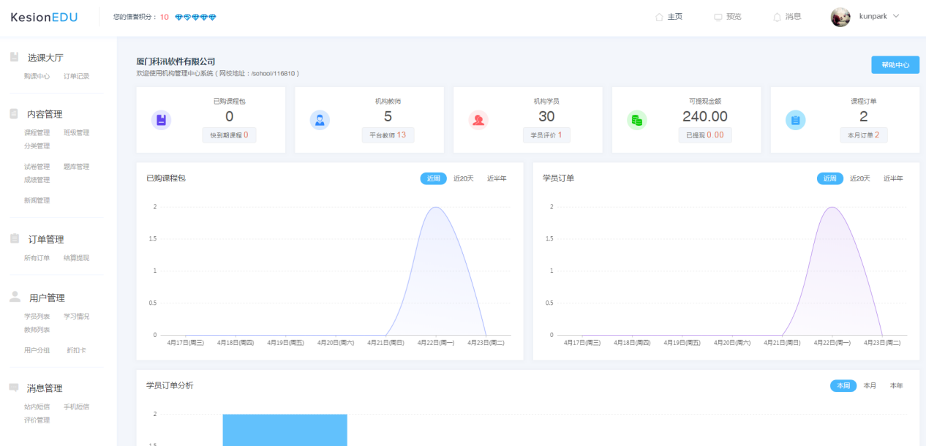Click the 消息管理 chat bubble icon in sidebar
The width and height of the screenshot is (926, 446).
click(x=15, y=388)
